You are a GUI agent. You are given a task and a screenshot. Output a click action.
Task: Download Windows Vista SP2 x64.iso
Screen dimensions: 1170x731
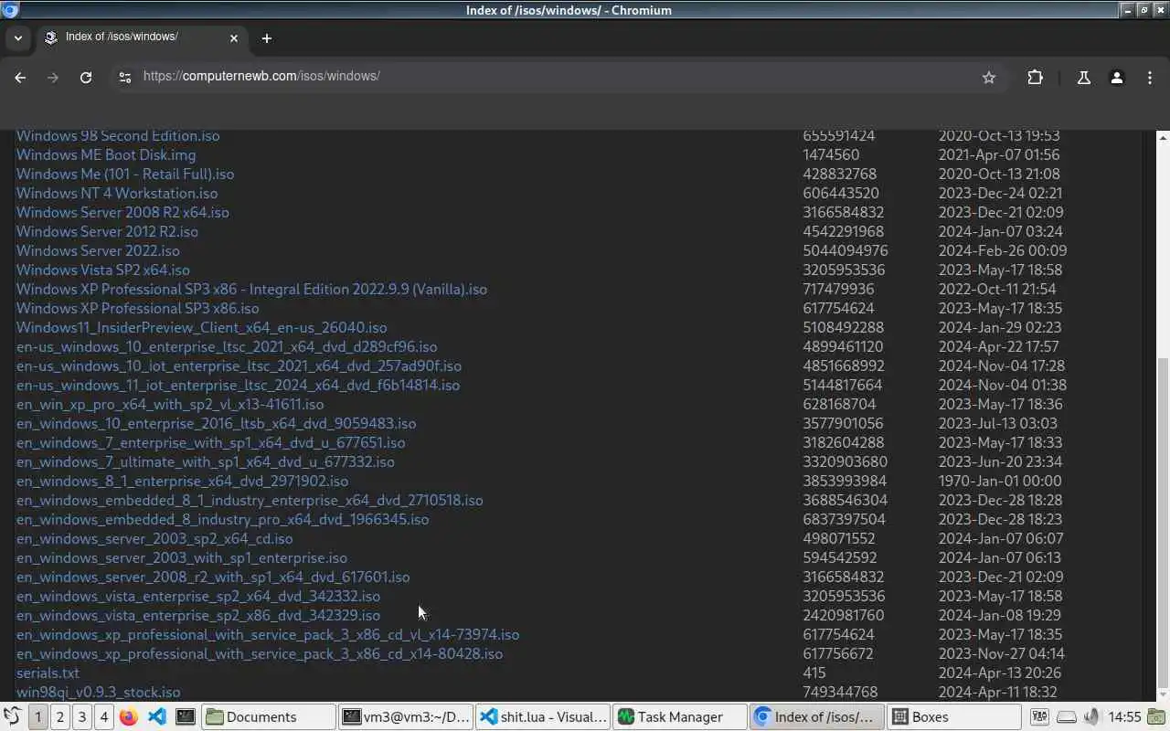(103, 270)
